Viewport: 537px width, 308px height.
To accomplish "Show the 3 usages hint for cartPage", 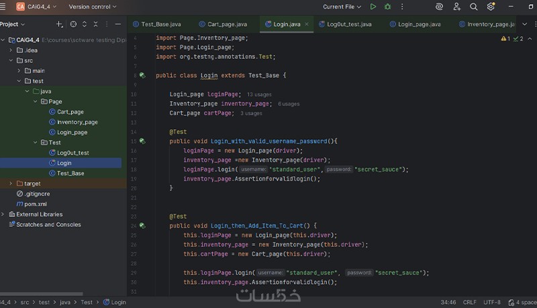I will click(x=251, y=113).
